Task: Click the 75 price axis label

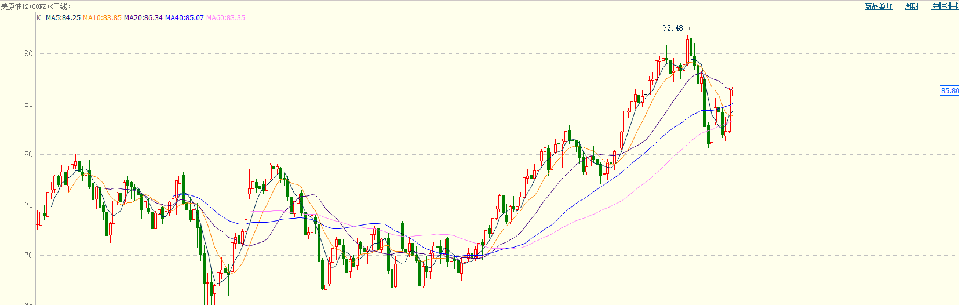Action: coord(28,205)
